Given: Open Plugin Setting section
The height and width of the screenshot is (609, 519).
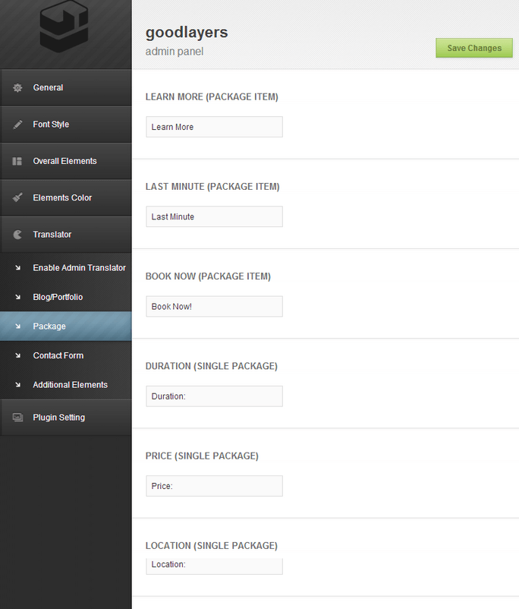Looking at the screenshot, I should click(x=66, y=418).
